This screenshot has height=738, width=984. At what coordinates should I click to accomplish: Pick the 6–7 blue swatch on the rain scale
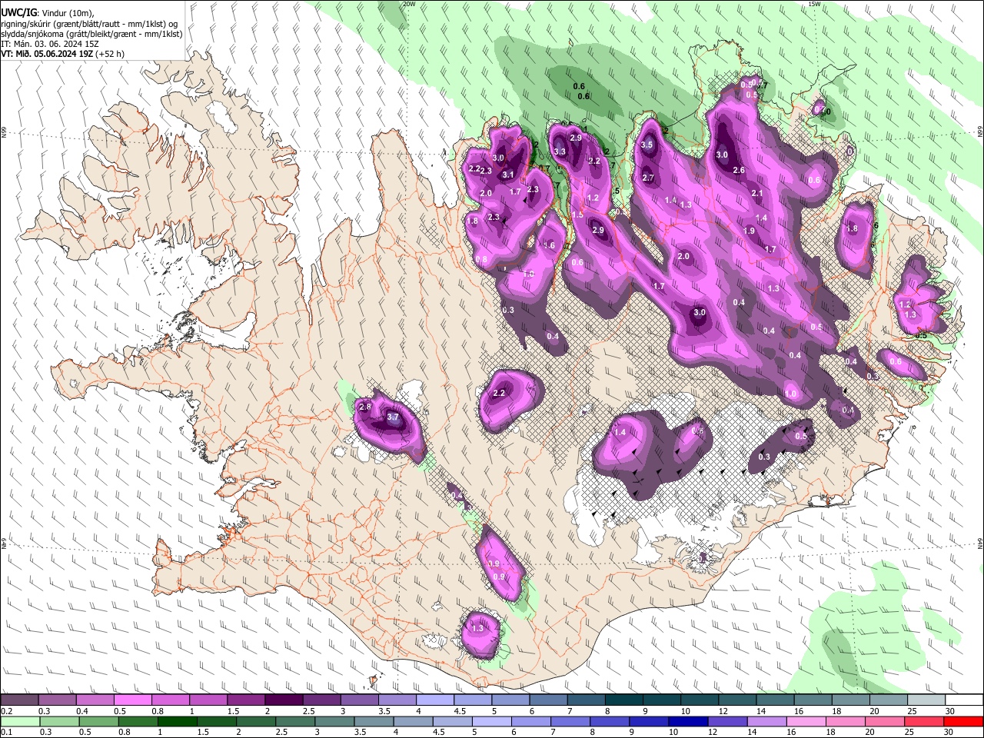point(530,721)
